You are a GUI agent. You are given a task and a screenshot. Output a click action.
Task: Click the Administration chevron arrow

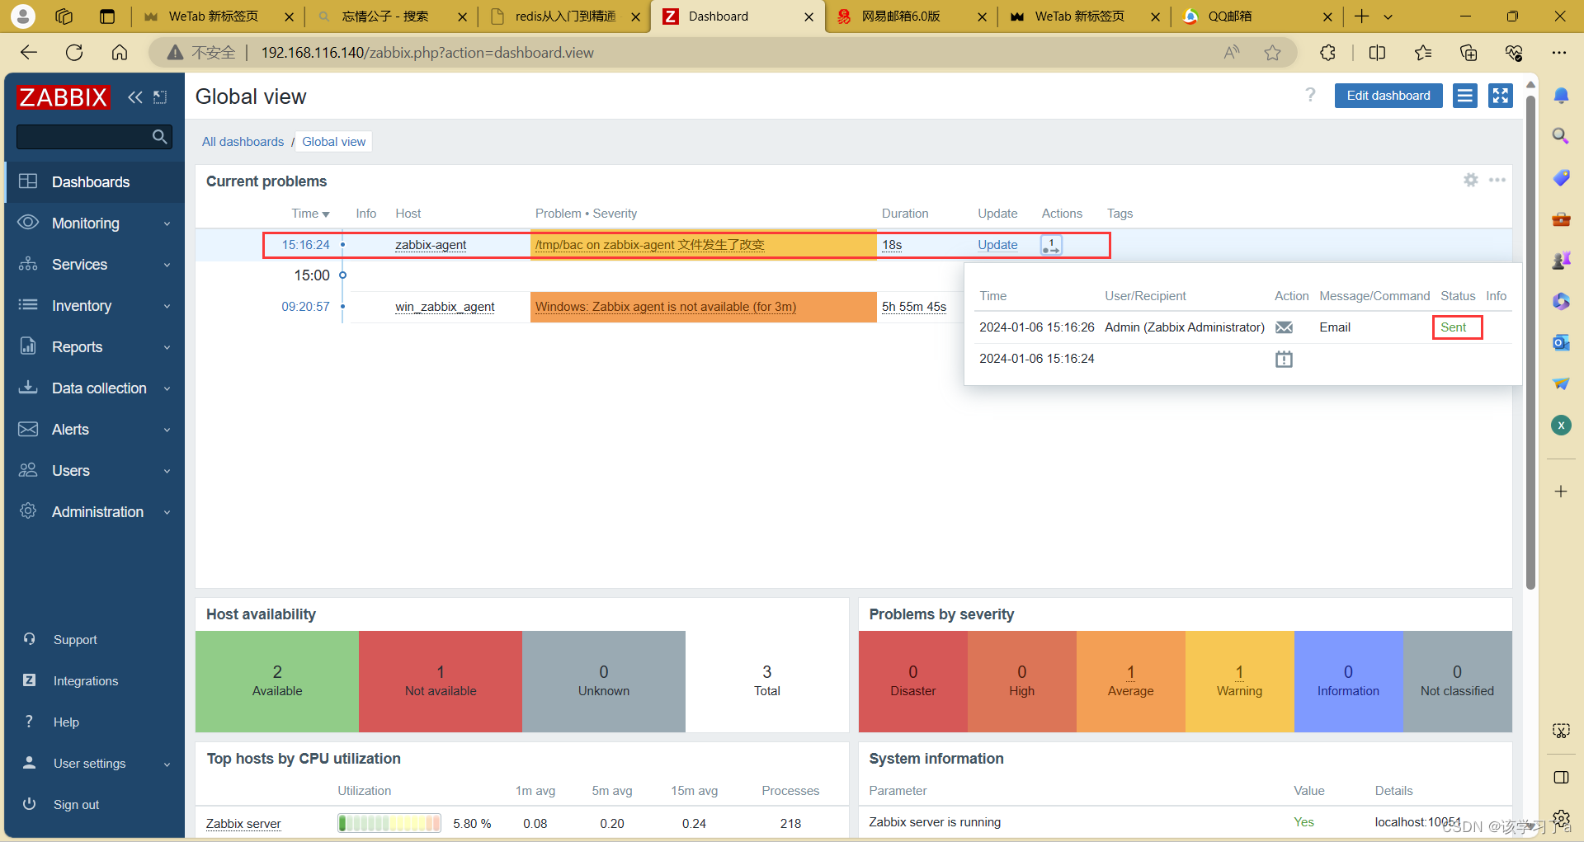(x=167, y=512)
